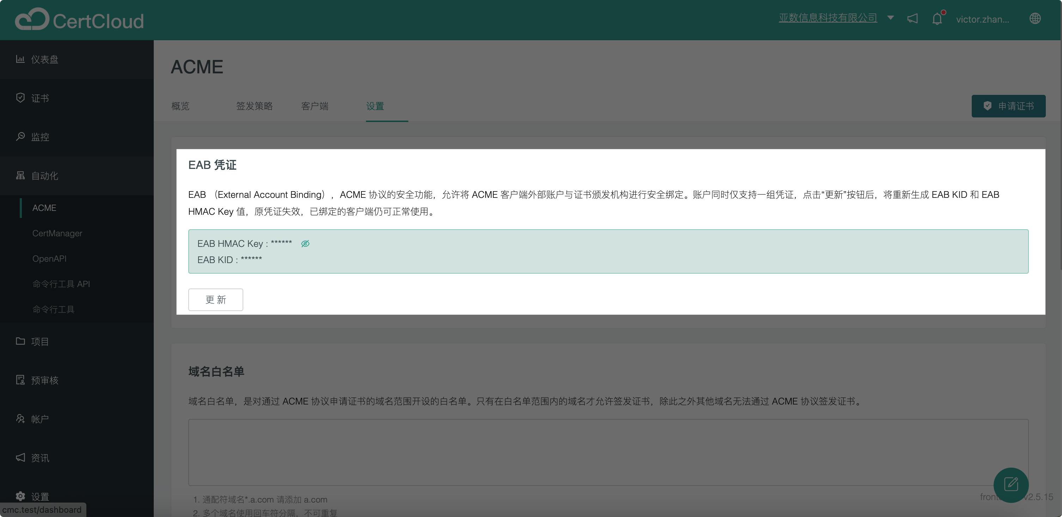Open 监控 monitoring in sidebar
Screen dimensions: 1062x517
(x=77, y=137)
